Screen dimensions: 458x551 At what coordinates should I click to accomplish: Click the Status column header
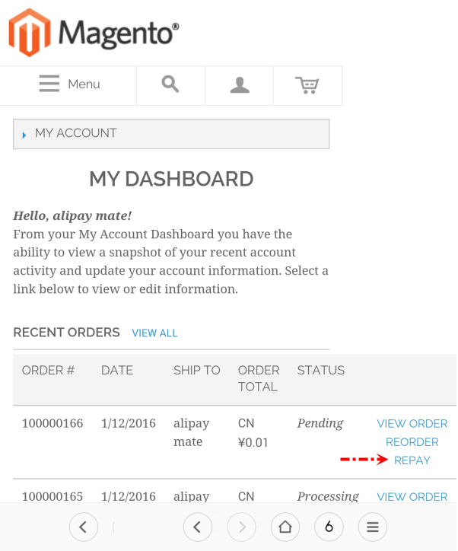320,371
